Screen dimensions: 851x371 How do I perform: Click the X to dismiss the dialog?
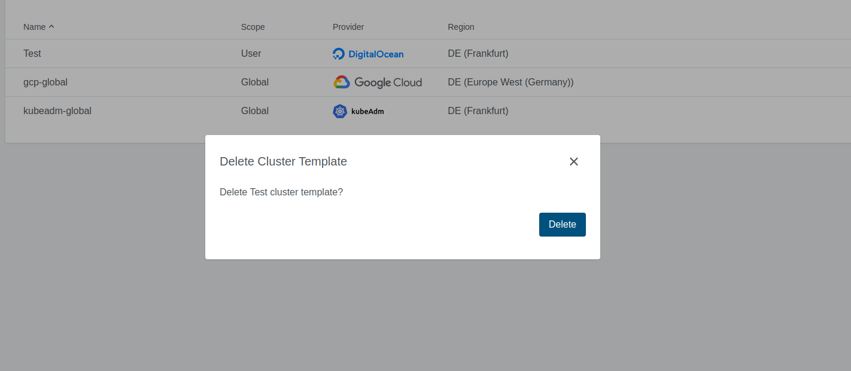pos(573,161)
